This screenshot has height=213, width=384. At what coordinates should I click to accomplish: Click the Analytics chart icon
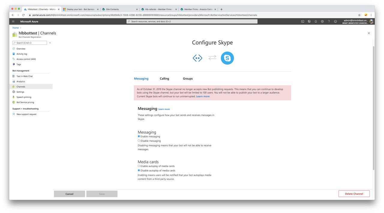tap(14, 81)
